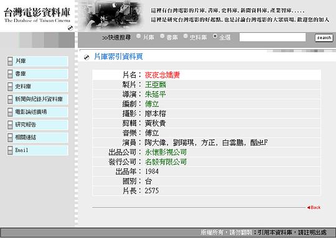Click the cast list starting with 陶大偉
This screenshot has height=238, width=336.
pyautogui.click(x=206, y=142)
